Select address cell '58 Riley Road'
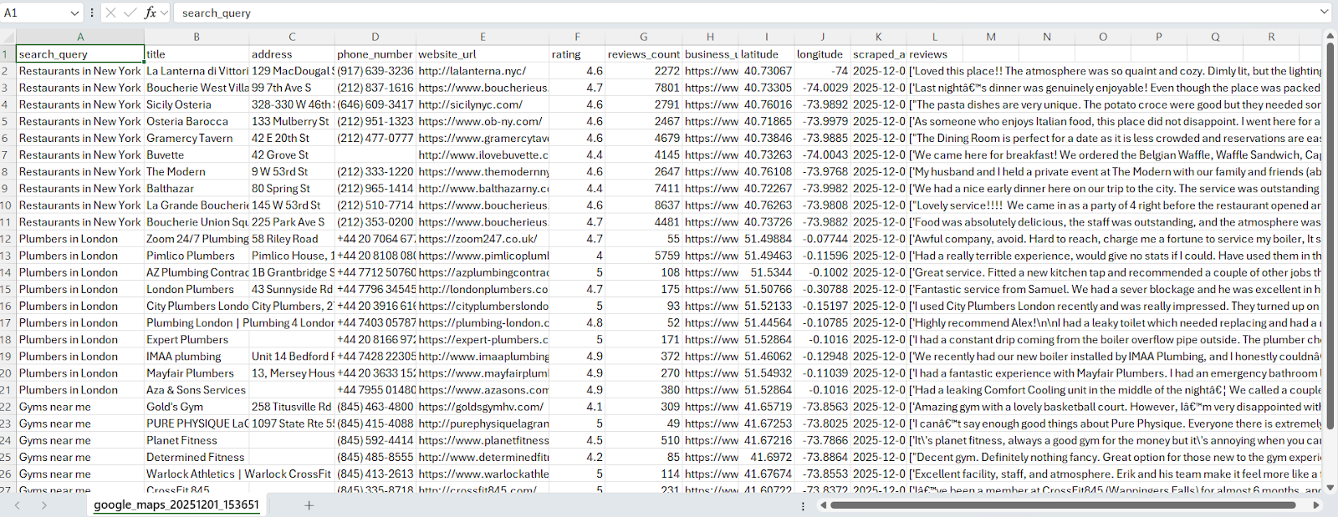The width and height of the screenshot is (1338, 517). coord(292,239)
